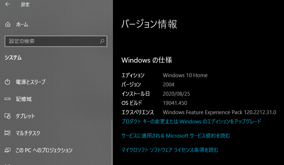Open Microsoft サービス規約を読む link
Image resolution: width=284 pixels, height=165 pixels.
(x=176, y=135)
